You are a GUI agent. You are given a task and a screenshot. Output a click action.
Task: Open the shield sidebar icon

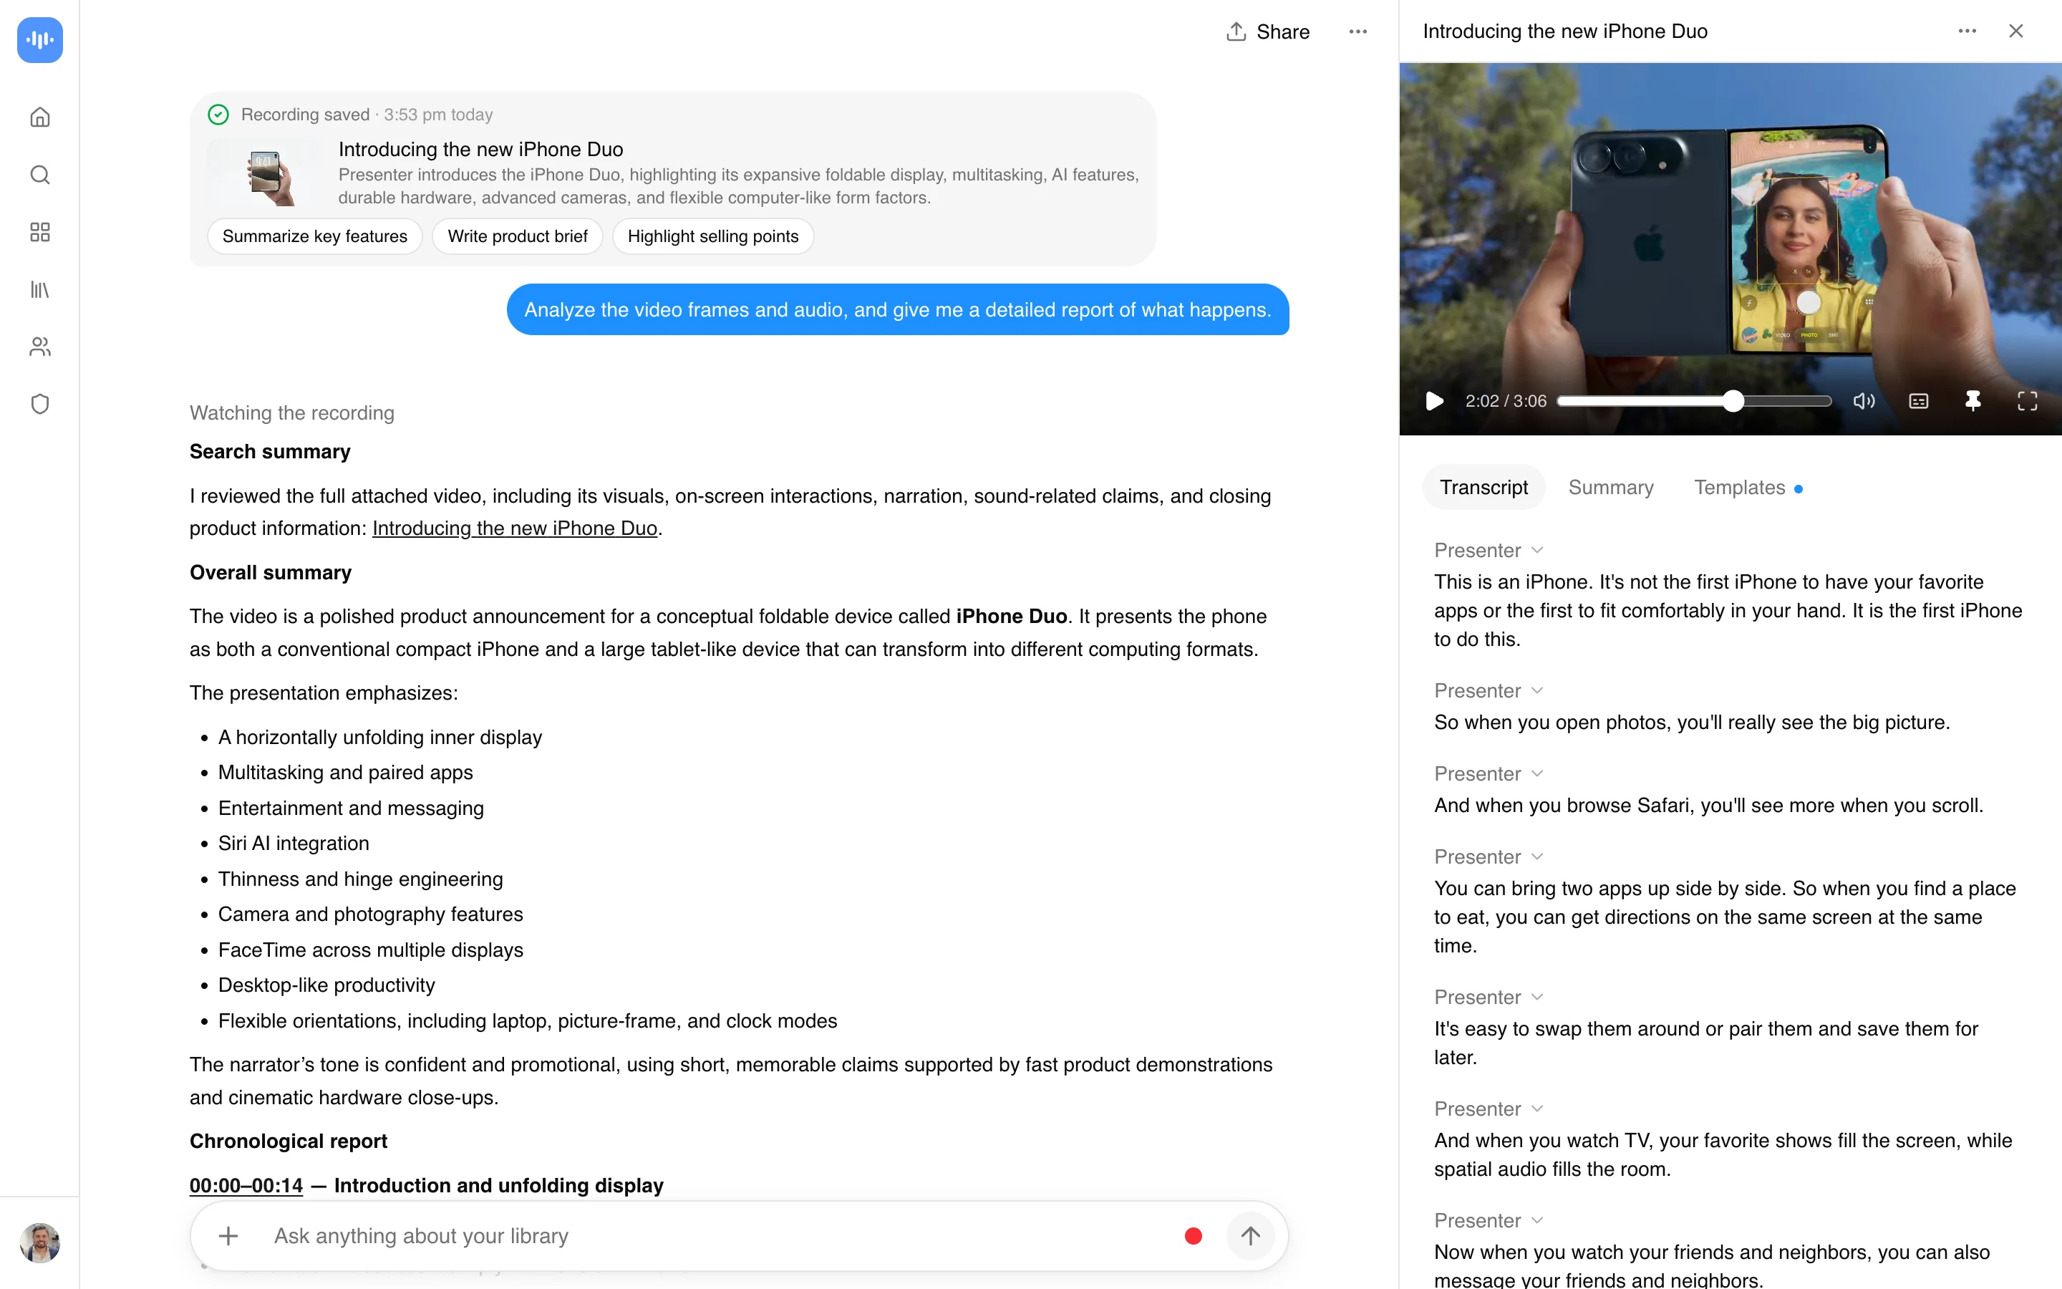click(x=40, y=404)
